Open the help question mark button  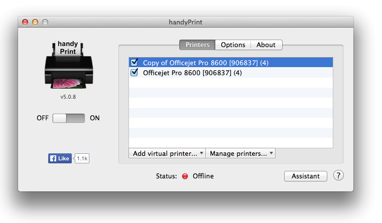click(338, 175)
